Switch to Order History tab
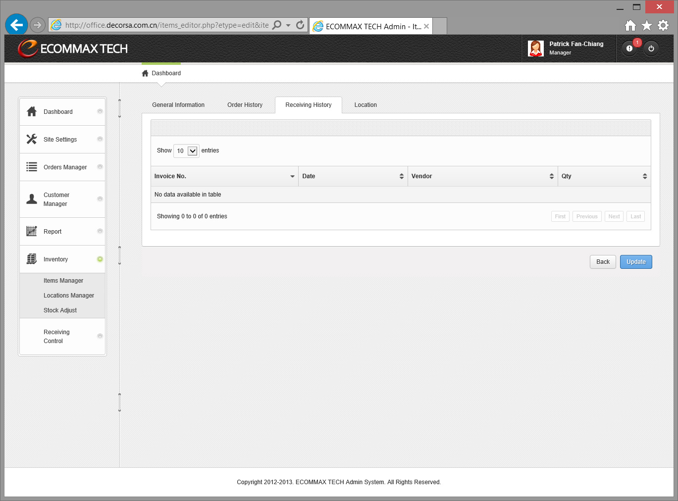678x501 pixels. pos(245,105)
